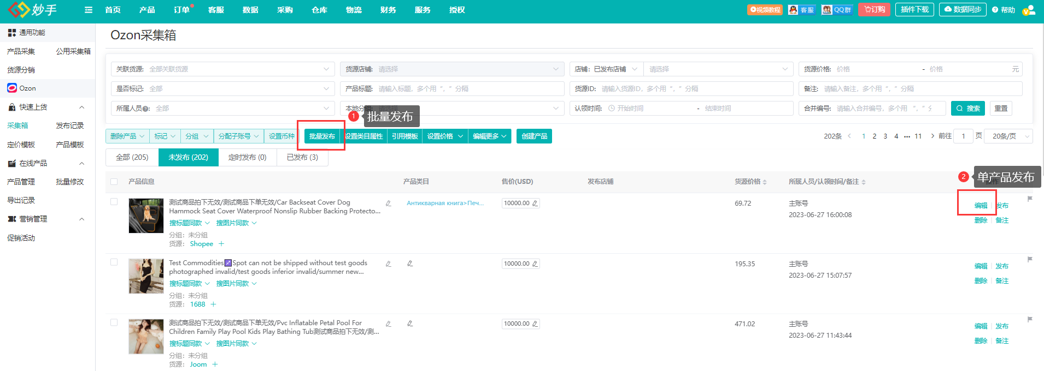
Task: Select the checkbox for the second product
Action: [114, 262]
